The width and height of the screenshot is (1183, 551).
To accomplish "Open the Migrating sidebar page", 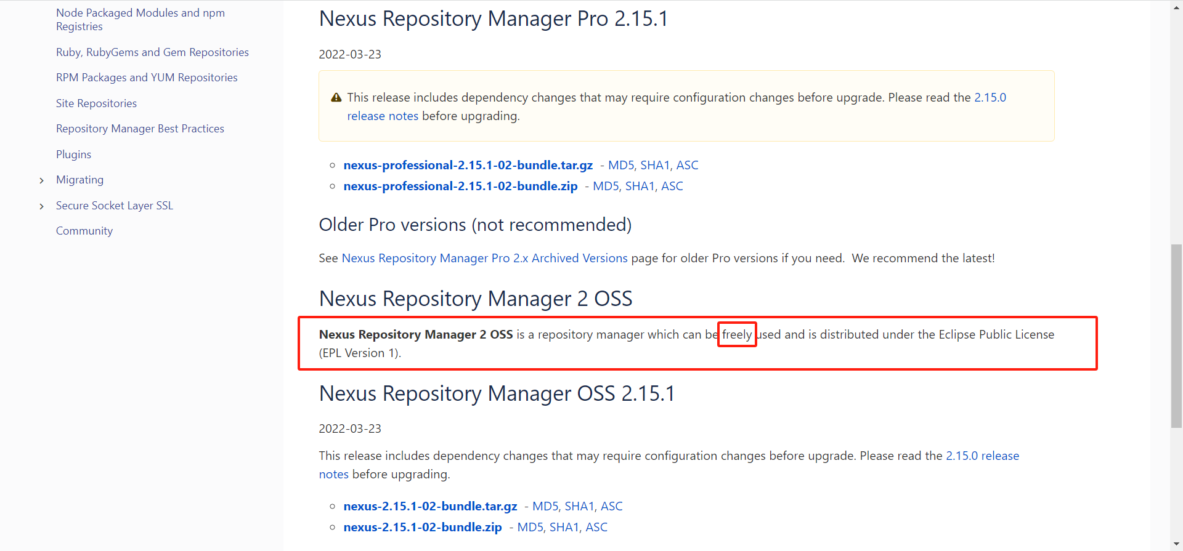I will pyautogui.click(x=79, y=180).
